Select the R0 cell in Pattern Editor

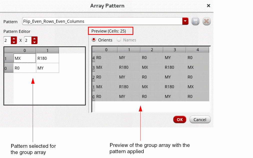(x=24, y=68)
